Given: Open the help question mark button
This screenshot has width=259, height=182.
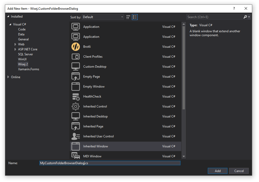Looking at the screenshot, I should pos(234,8).
